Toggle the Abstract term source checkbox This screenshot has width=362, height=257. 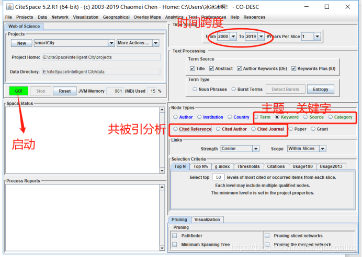[211, 69]
